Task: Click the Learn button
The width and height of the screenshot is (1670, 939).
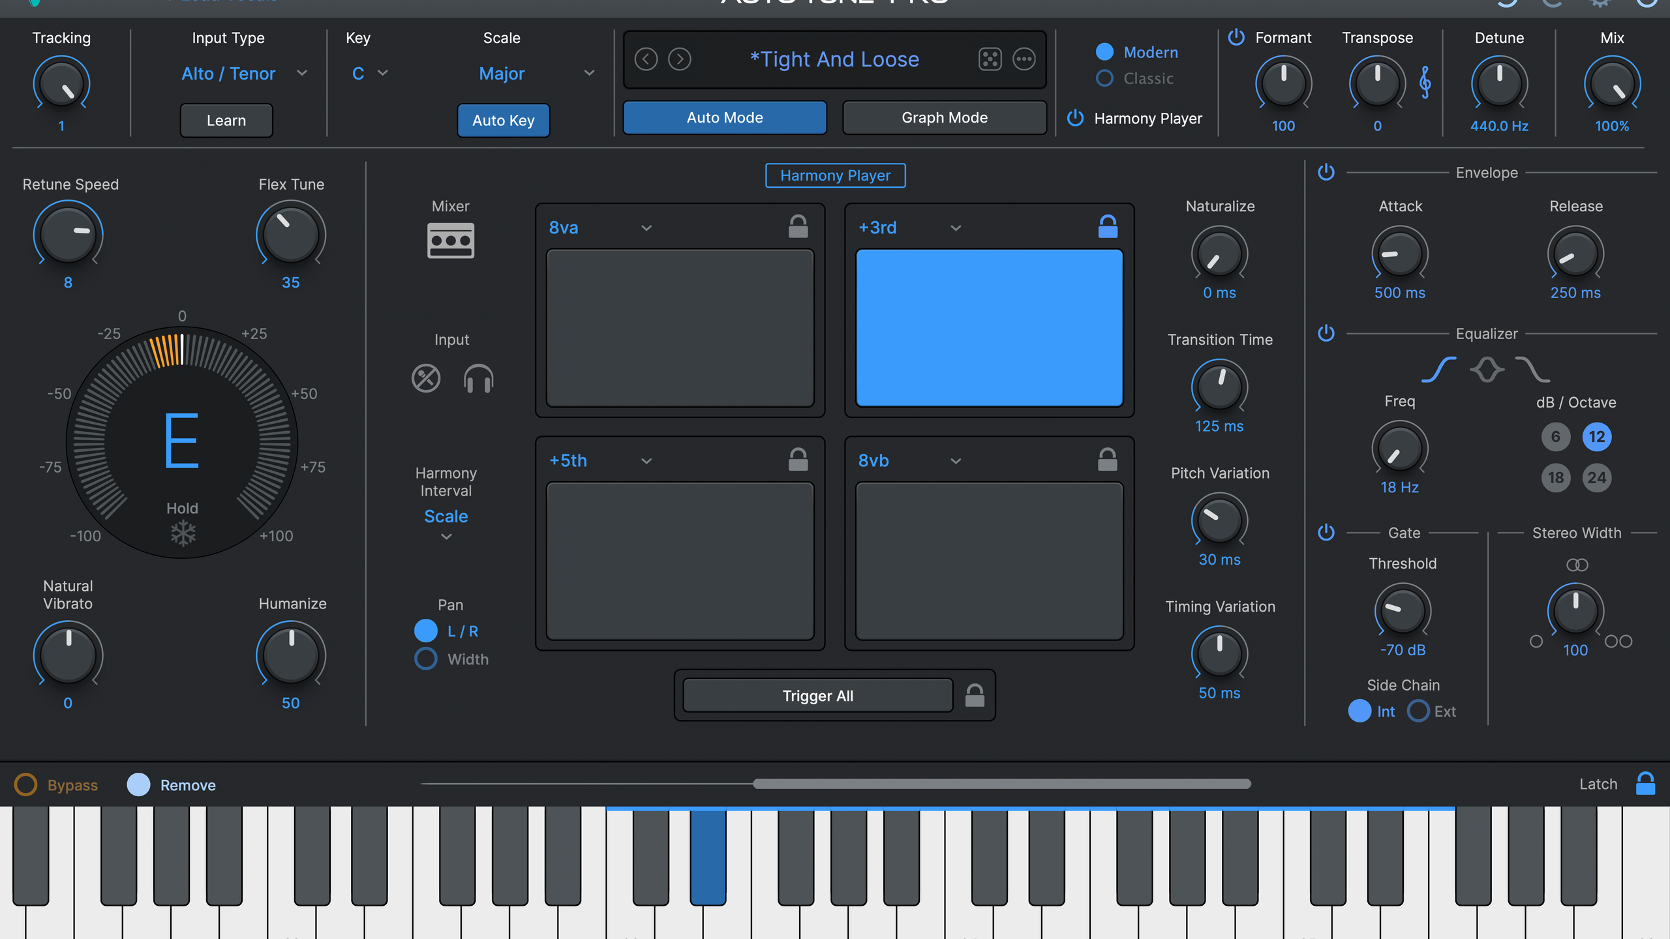Action: [x=226, y=121]
